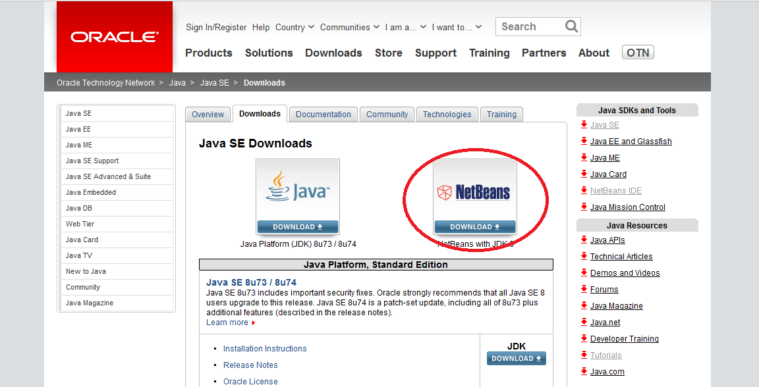Click the search magnifier icon

pyautogui.click(x=571, y=27)
